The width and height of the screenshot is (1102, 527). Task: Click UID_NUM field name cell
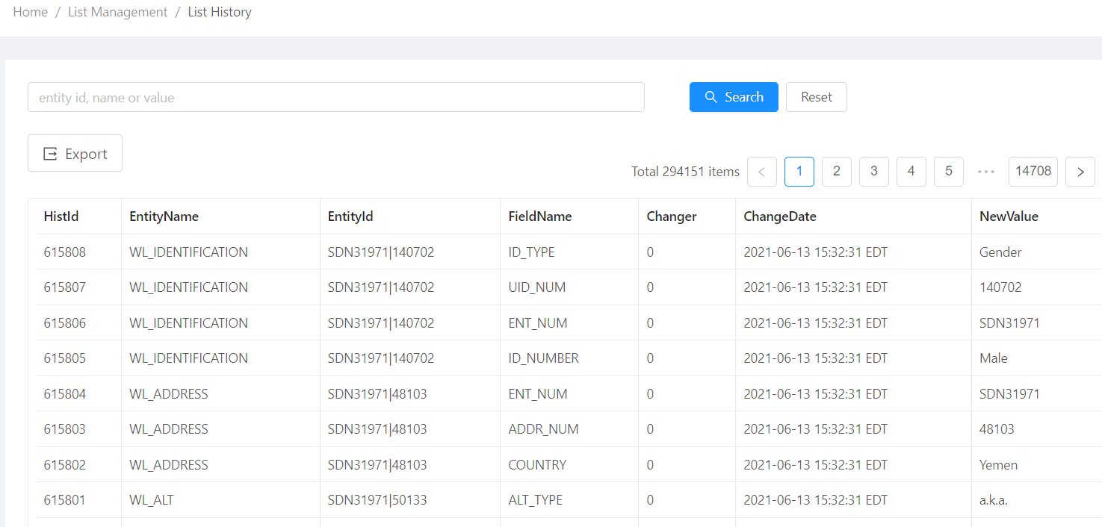pyautogui.click(x=569, y=287)
